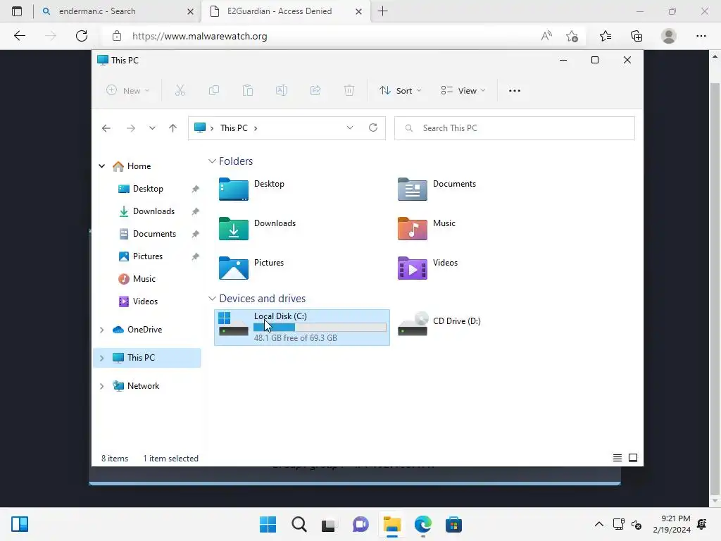The width and height of the screenshot is (721, 541).
Task: Click the Cut scissors icon in Explorer toolbar
Action: click(x=180, y=91)
